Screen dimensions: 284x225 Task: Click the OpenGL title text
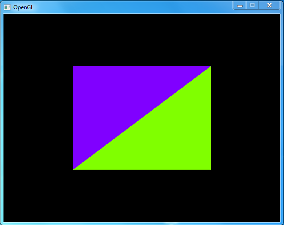point(23,7)
